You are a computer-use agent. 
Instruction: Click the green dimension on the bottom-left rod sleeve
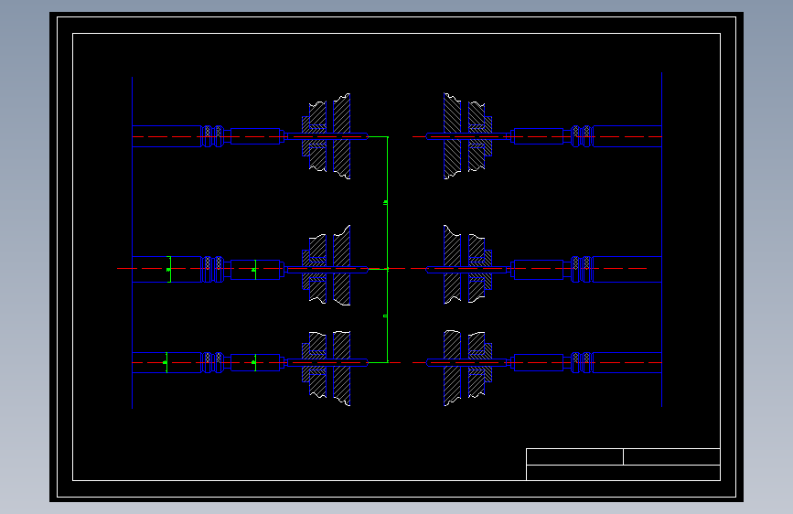click(x=254, y=363)
